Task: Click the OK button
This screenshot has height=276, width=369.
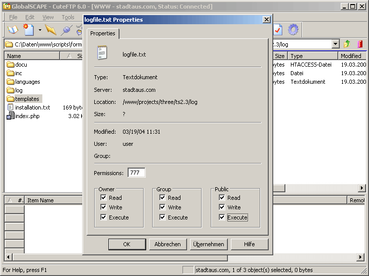Action: (127, 244)
